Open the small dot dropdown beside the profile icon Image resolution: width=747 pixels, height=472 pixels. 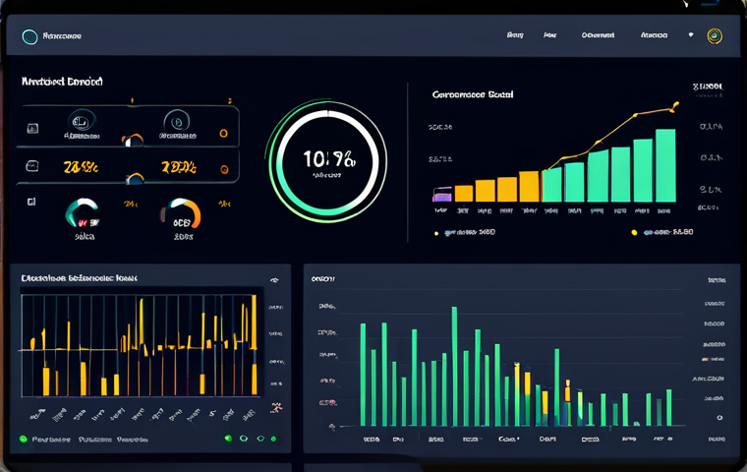691,35
